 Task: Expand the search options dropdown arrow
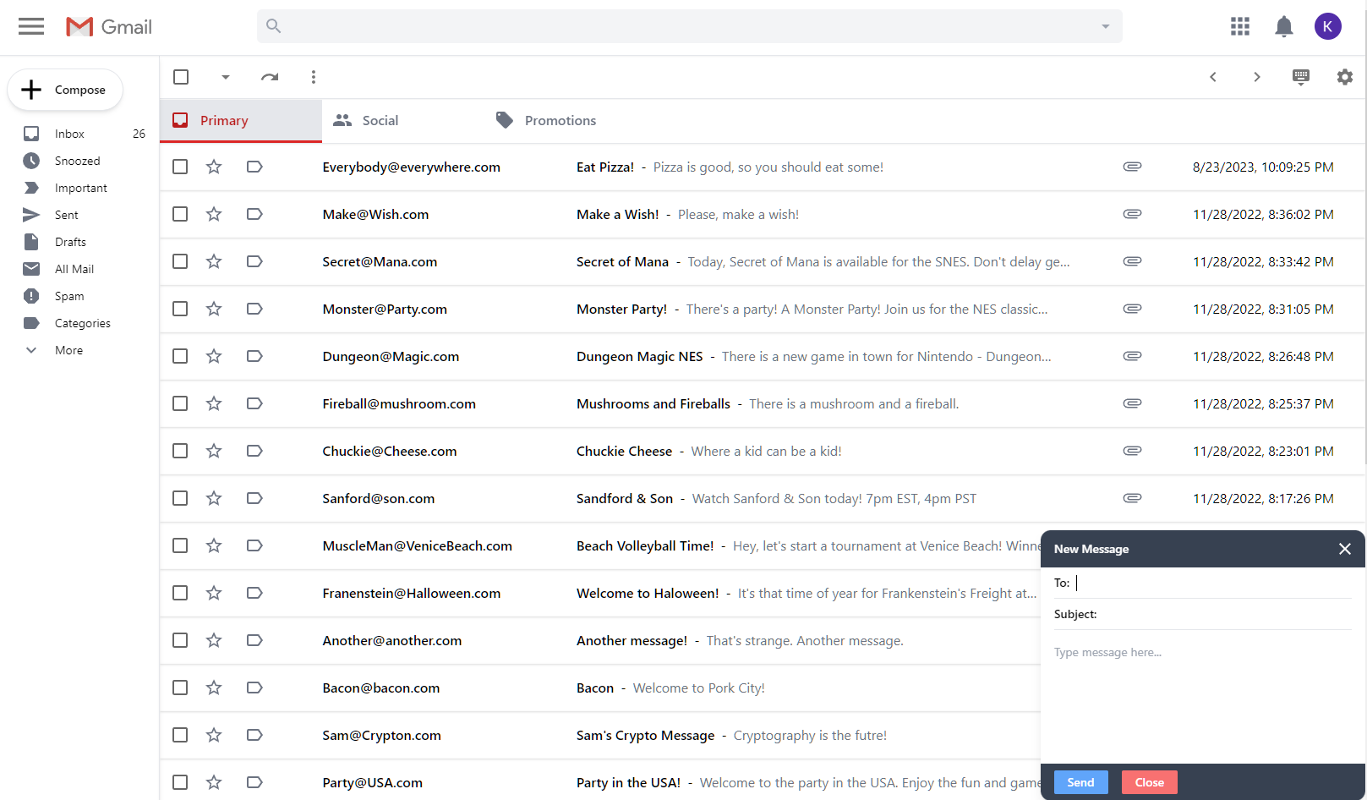coord(1105,26)
